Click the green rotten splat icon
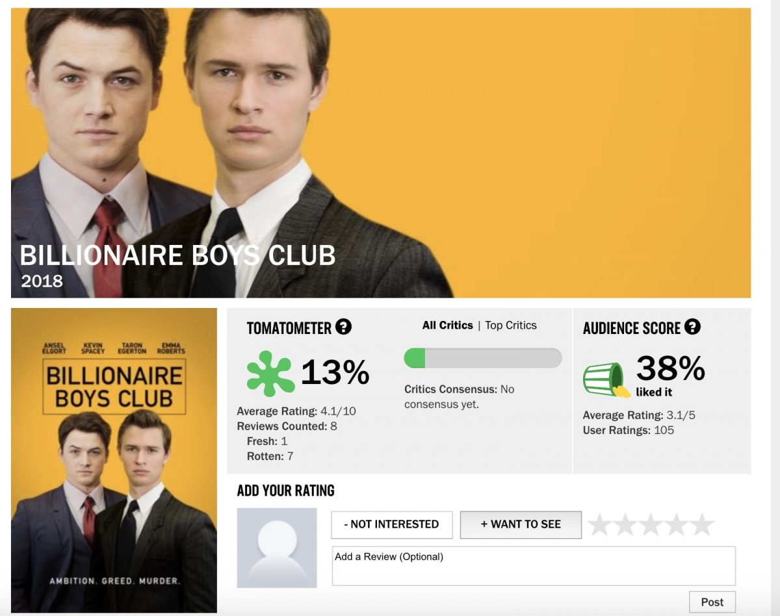This screenshot has height=616, width=780. point(270,374)
